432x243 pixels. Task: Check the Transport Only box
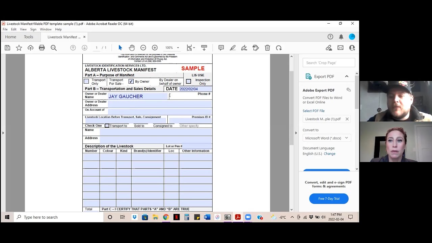86,81
